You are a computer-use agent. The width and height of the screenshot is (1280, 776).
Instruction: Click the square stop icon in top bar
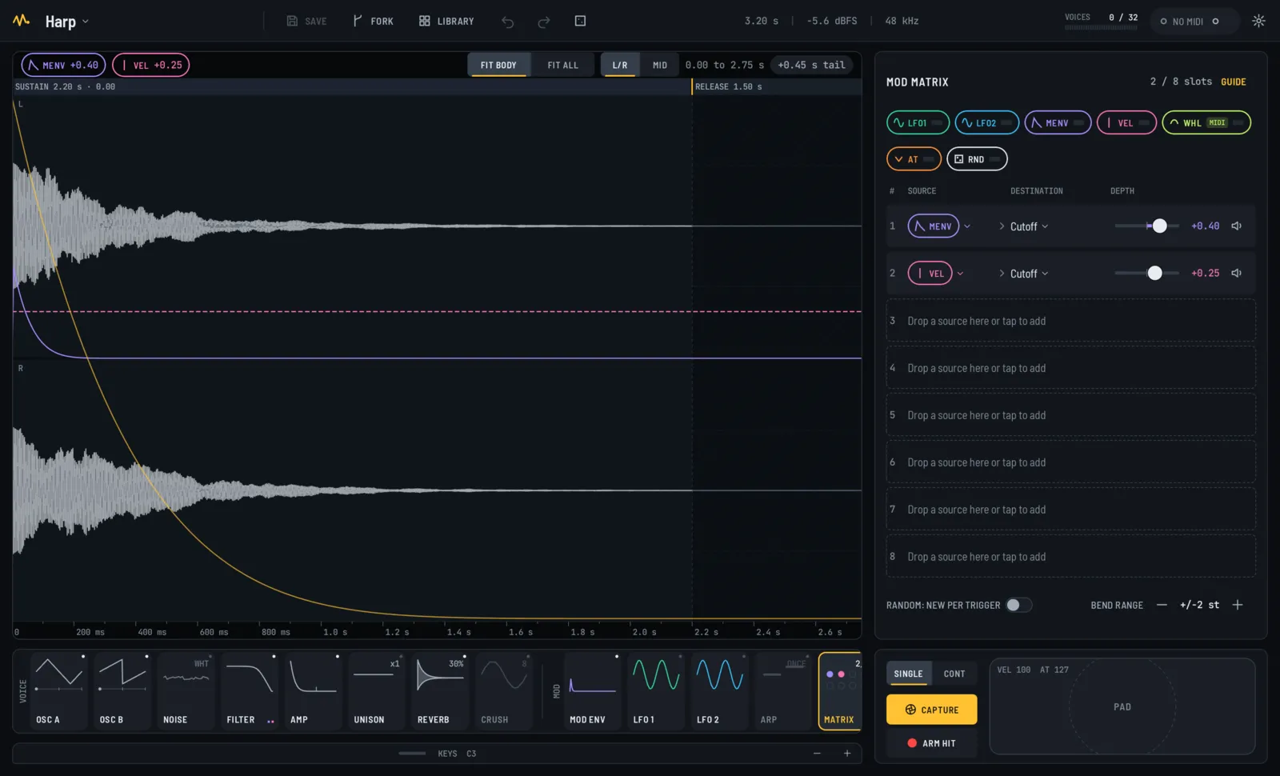581,21
